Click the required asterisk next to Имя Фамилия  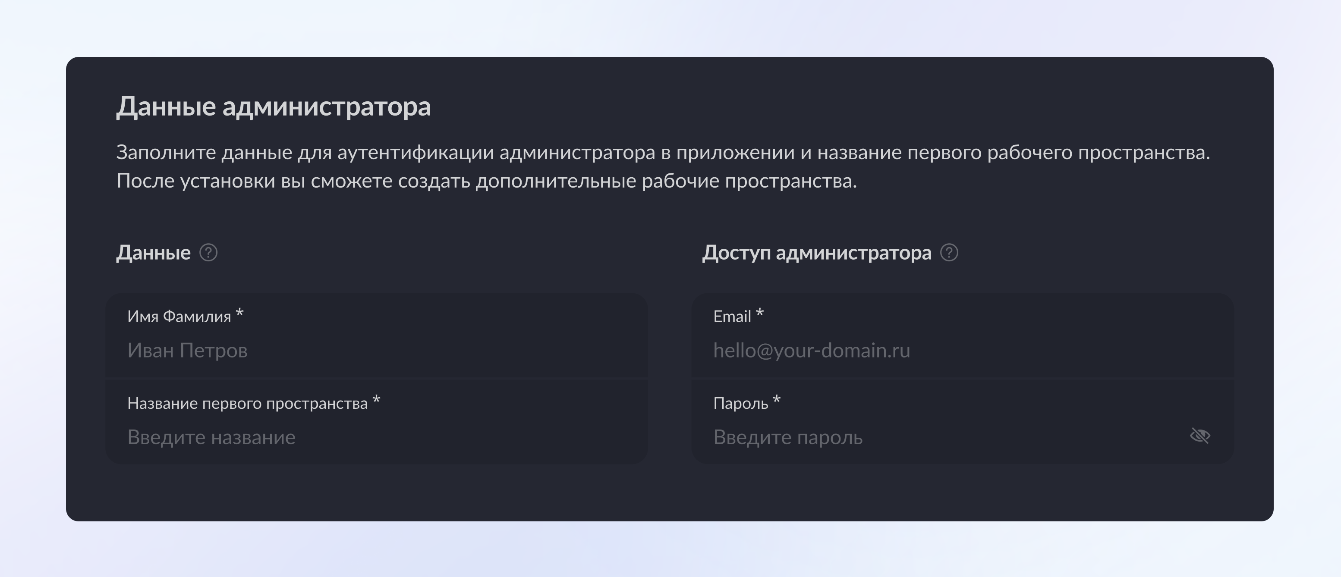coord(239,313)
